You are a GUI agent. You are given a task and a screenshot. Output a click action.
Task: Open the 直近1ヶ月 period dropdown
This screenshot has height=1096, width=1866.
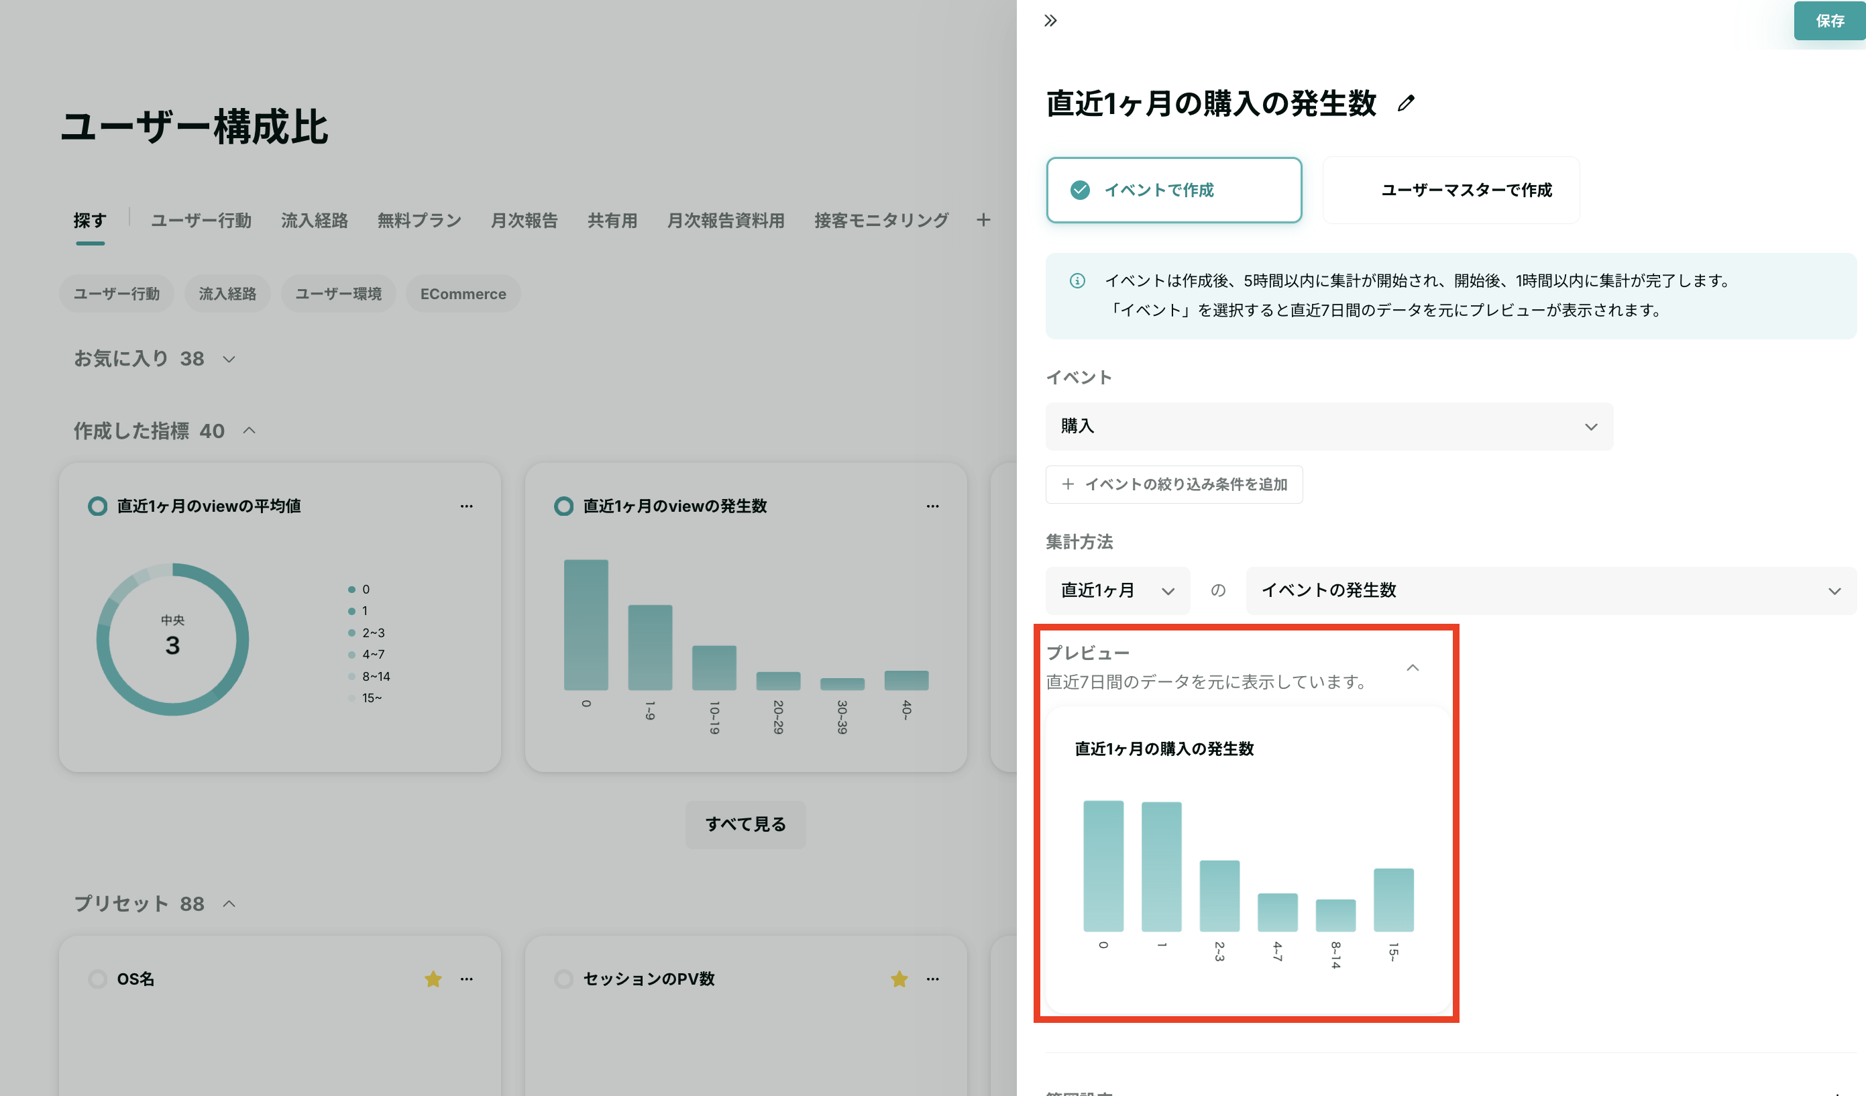pos(1117,591)
